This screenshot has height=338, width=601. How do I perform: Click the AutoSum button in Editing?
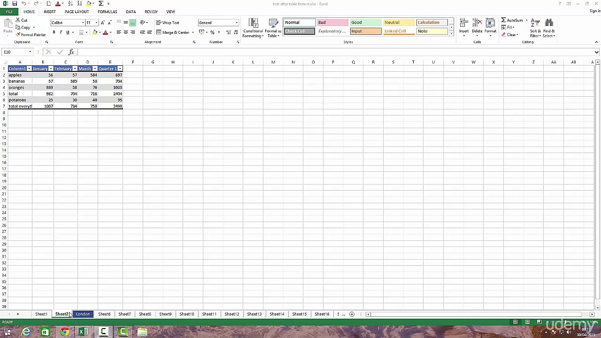(512, 20)
